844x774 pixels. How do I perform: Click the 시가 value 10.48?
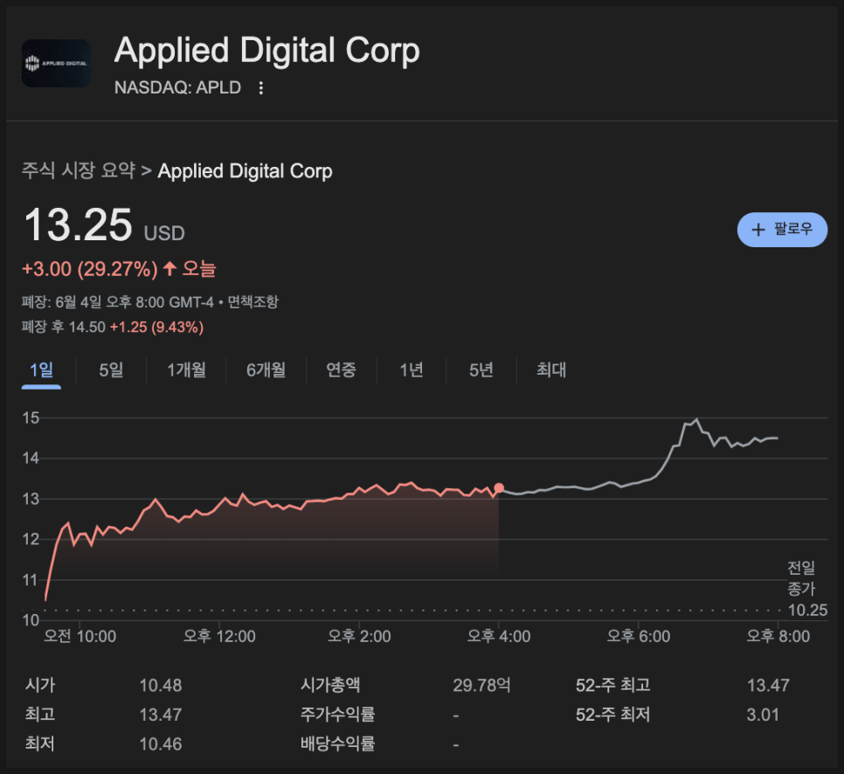pyautogui.click(x=161, y=686)
